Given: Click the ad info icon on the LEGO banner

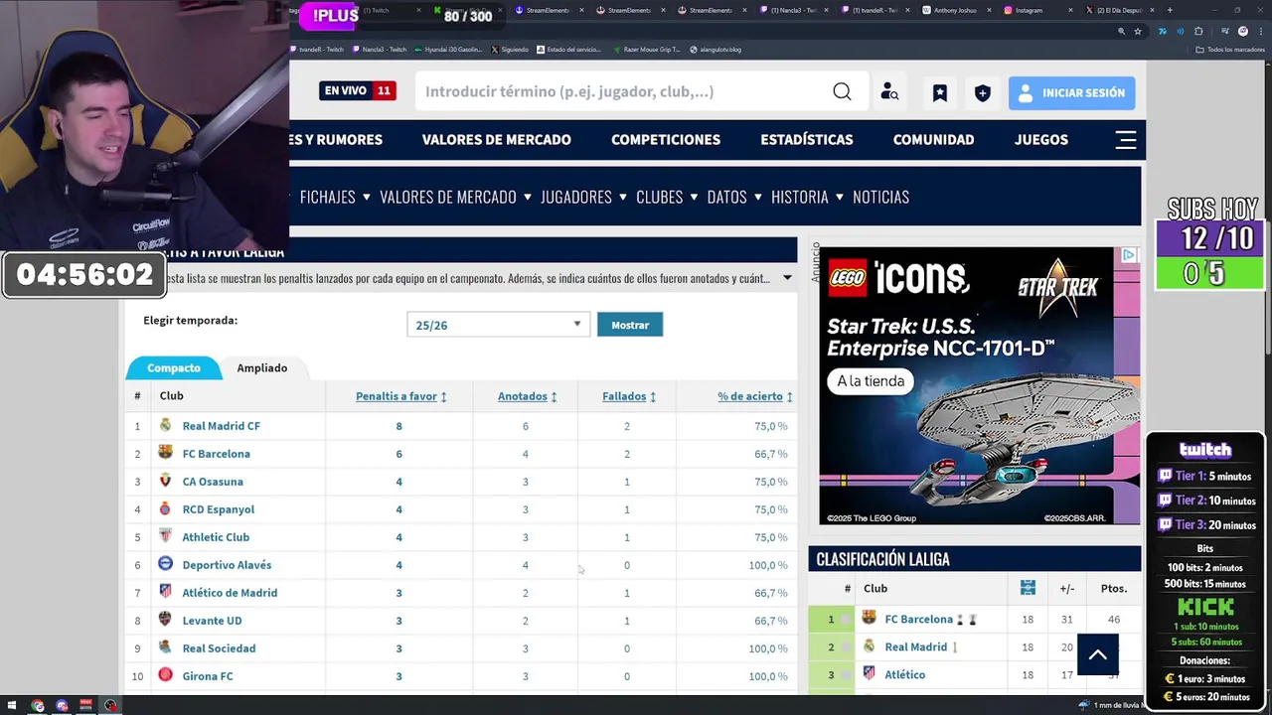Looking at the screenshot, I should 1129,255.
